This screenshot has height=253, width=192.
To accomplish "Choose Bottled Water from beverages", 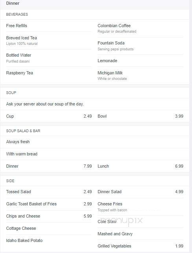I will [x=18, y=55].
